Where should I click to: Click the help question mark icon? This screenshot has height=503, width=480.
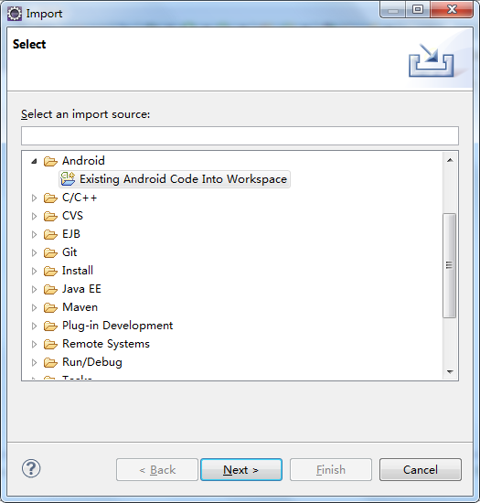[x=31, y=468]
